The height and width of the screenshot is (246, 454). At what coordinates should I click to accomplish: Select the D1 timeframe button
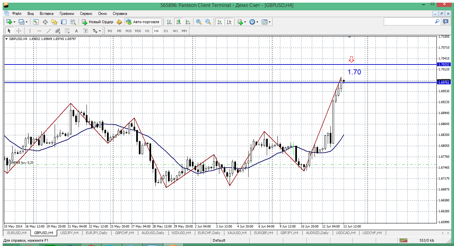point(166,31)
